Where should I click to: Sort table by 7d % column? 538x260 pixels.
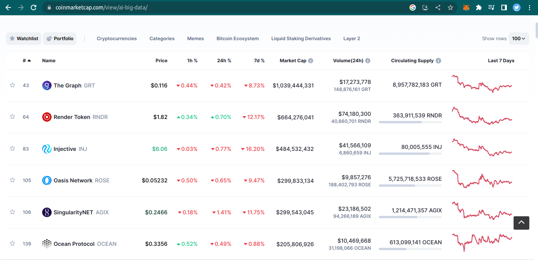(x=259, y=61)
